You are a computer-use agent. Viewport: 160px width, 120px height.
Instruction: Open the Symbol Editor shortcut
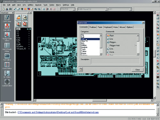click(7, 83)
